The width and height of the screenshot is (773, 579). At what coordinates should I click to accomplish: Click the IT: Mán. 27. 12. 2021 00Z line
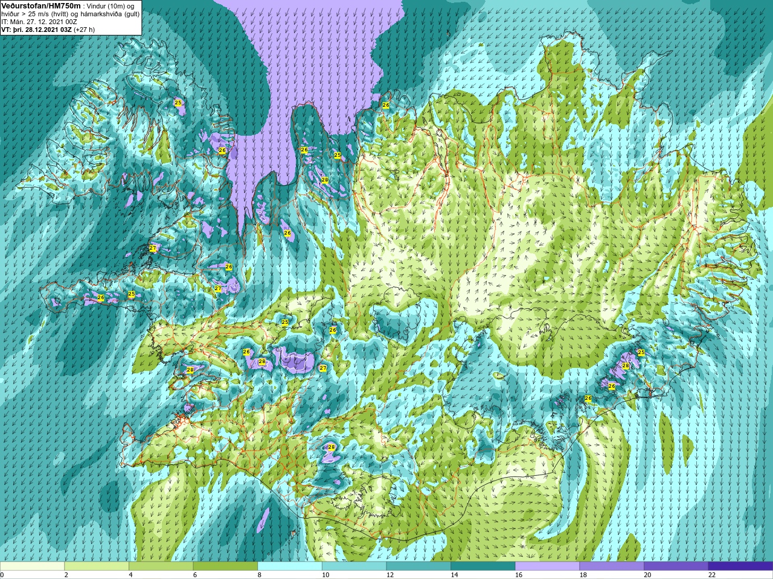(x=39, y=22)
